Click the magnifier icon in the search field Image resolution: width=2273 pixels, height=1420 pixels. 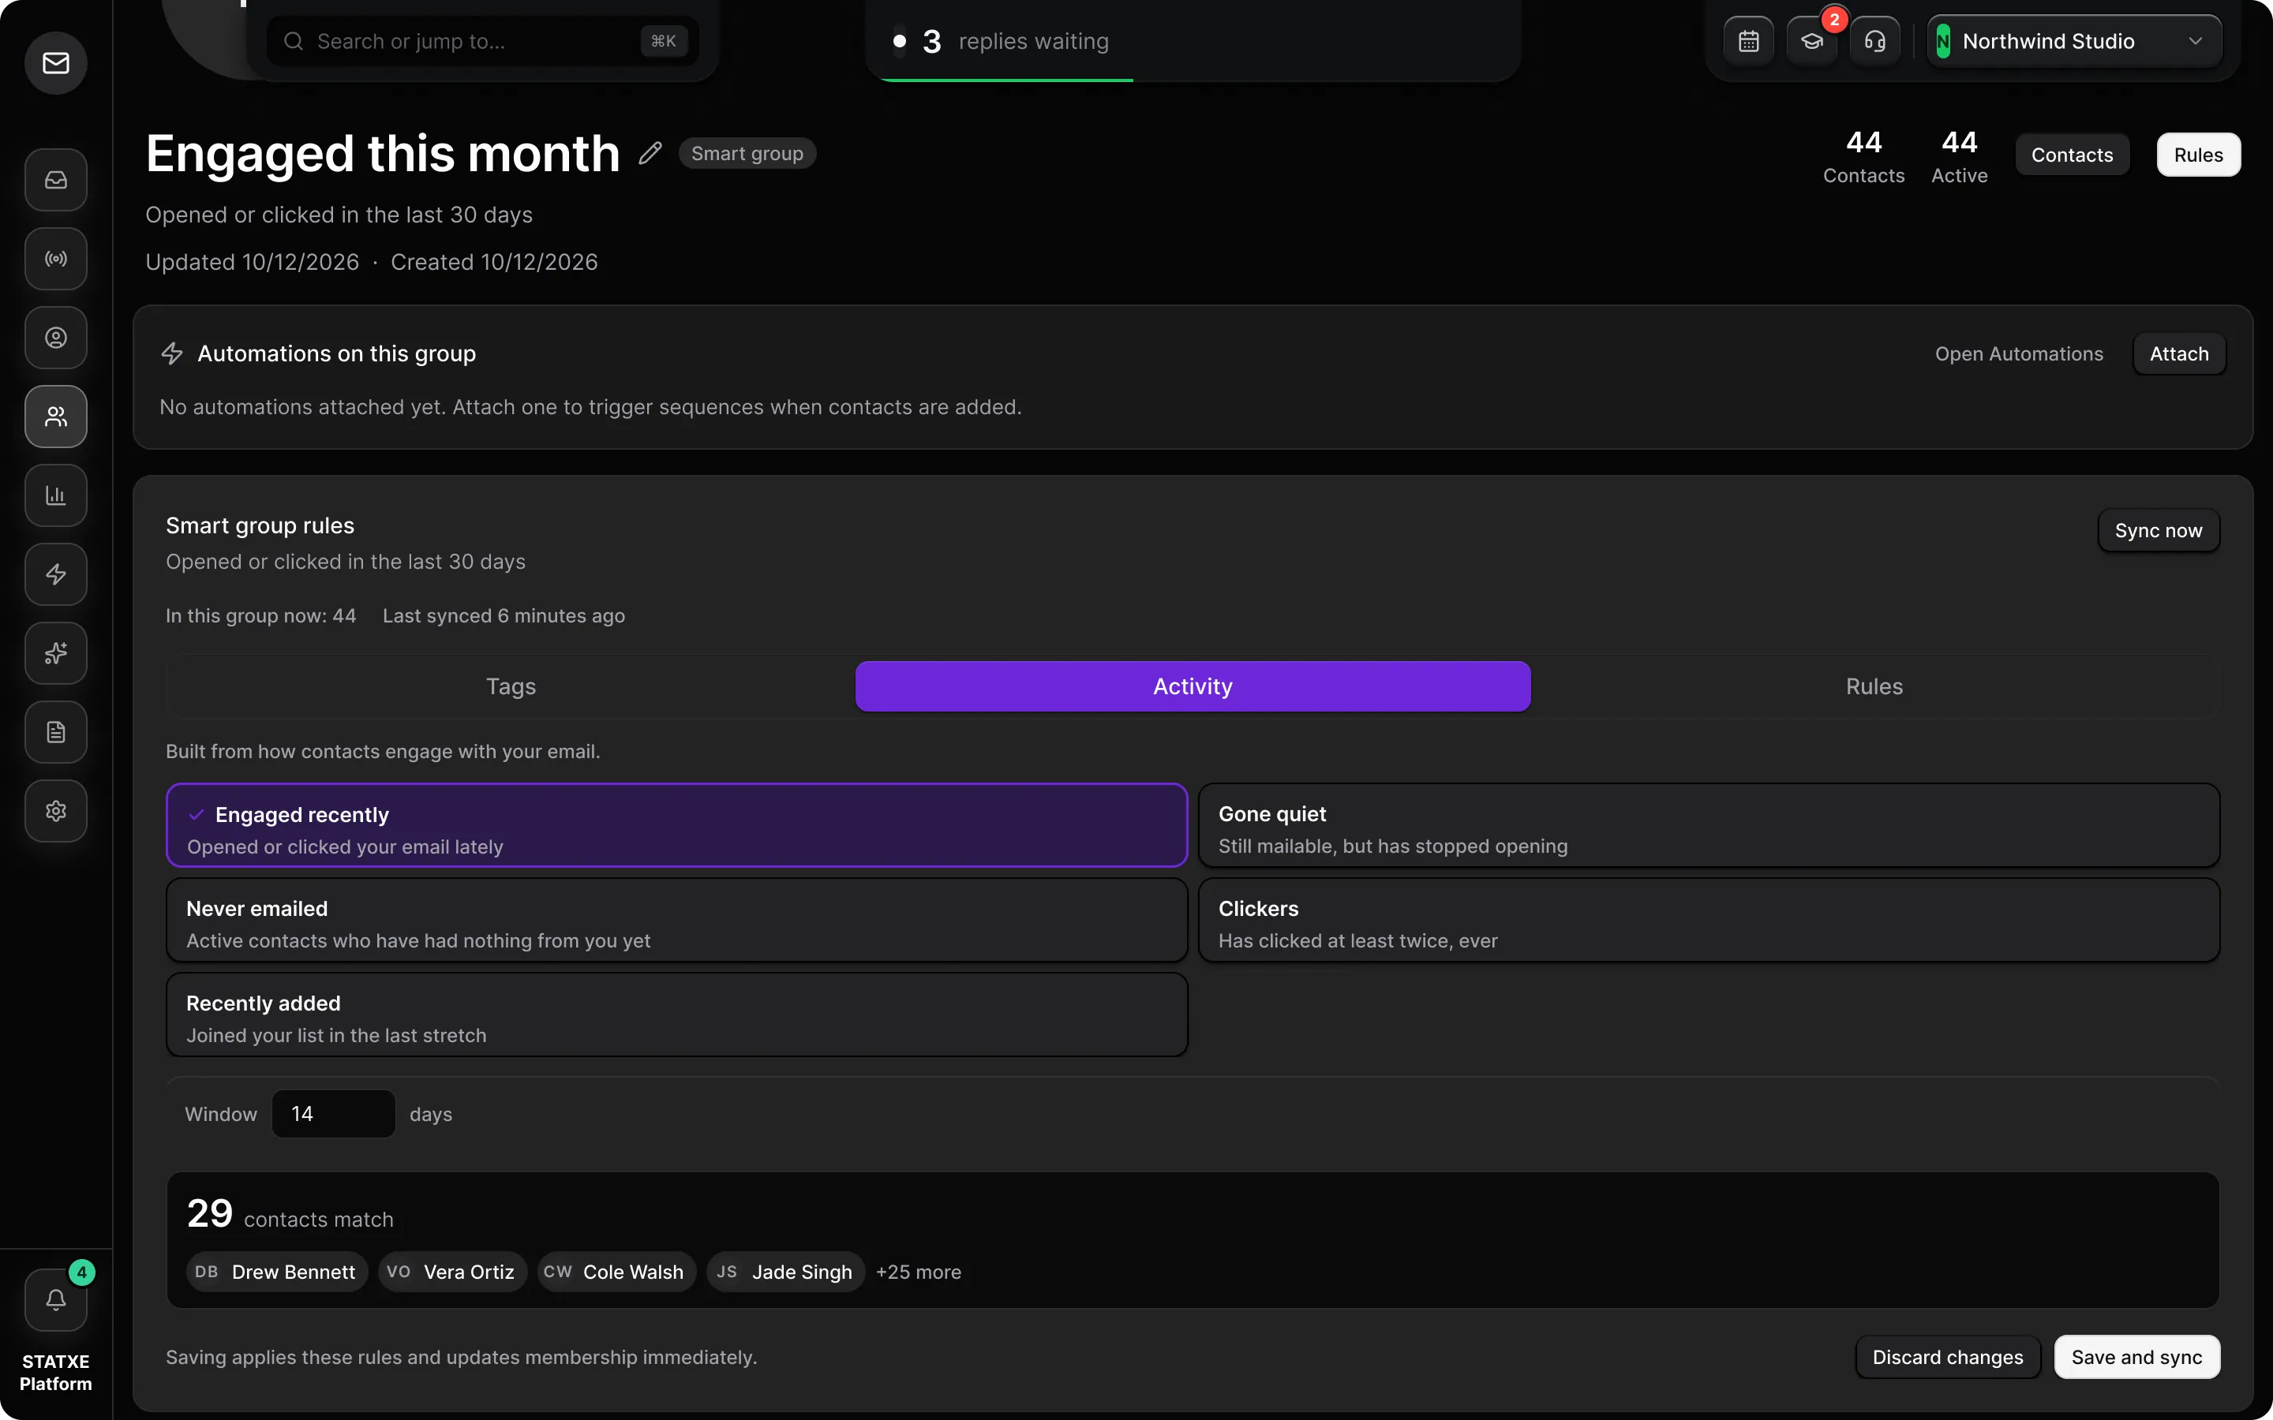point(293,41)
